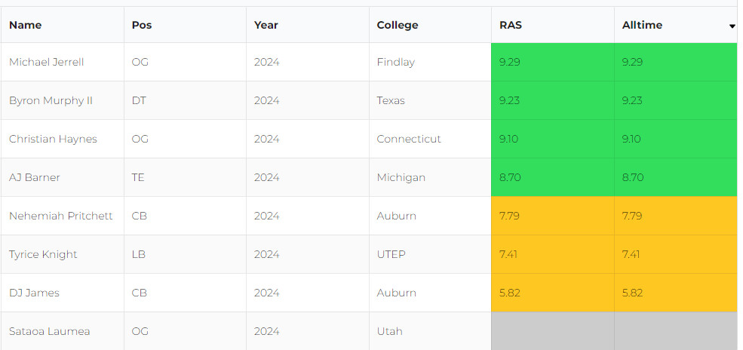The width and height of the screenshot is (743, 350).
Task: Click AJ Barner name cell
Action: point(63,177)
